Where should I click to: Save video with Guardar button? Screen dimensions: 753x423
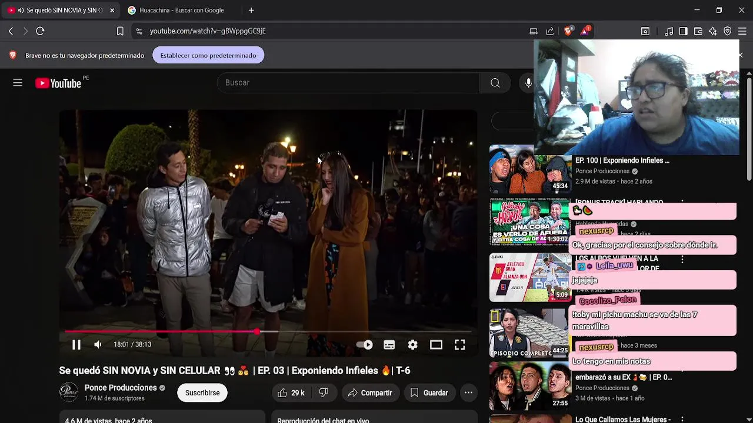click(x=429, y=392)
